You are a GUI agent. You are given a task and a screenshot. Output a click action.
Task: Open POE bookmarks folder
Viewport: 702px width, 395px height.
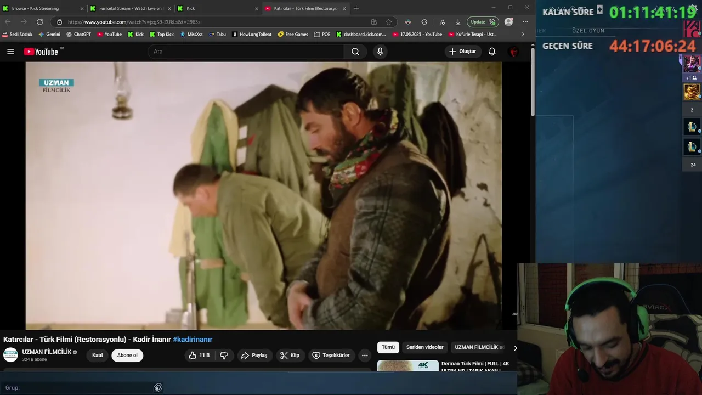click(x=322, y=34)
